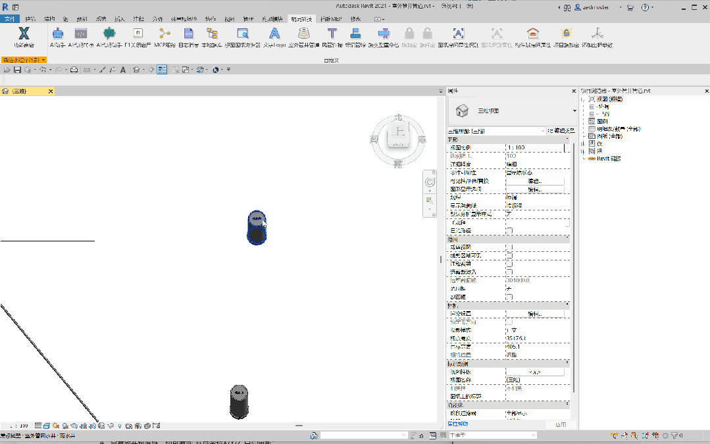710x444 pixels.
Task: Open the shopping cart icon in title bar
Action: click(630, 7)
